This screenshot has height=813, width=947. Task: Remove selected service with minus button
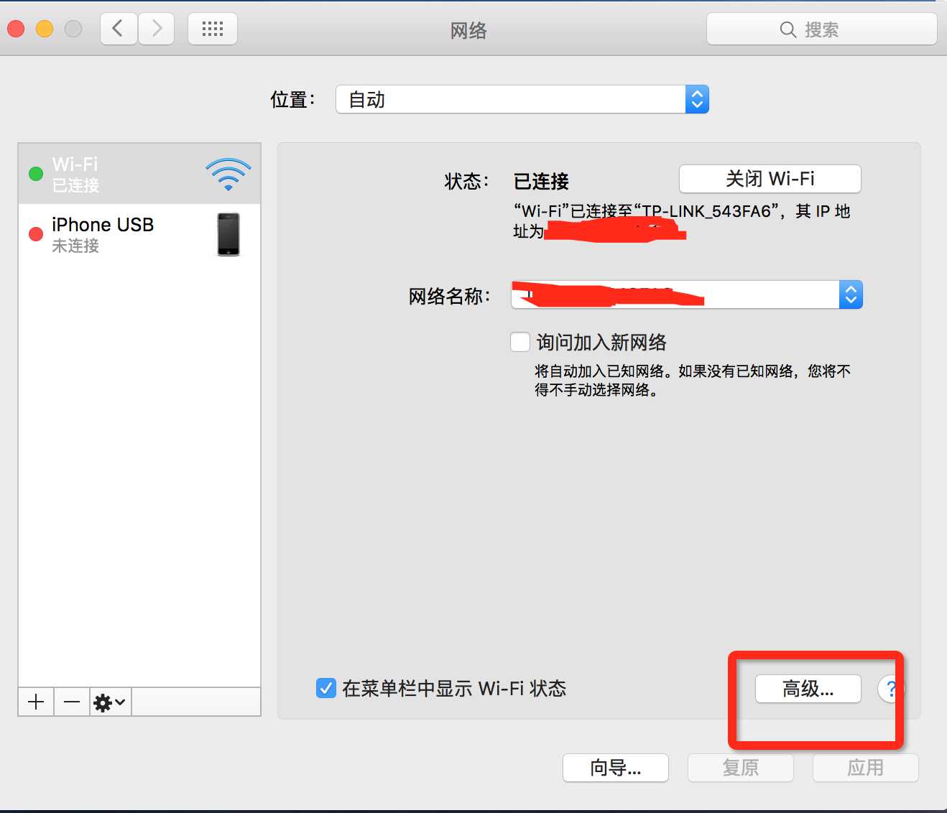[72, 702]
